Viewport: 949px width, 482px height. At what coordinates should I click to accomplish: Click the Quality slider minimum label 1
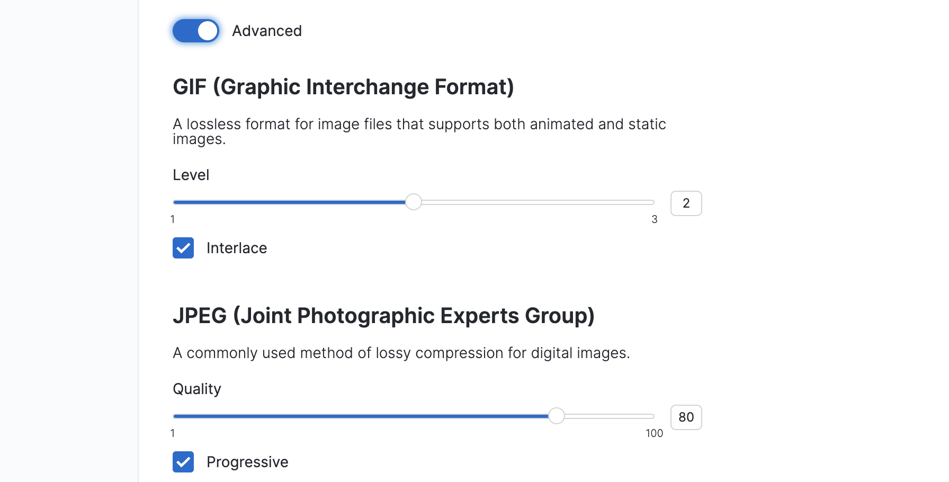(x=173, y=433)
